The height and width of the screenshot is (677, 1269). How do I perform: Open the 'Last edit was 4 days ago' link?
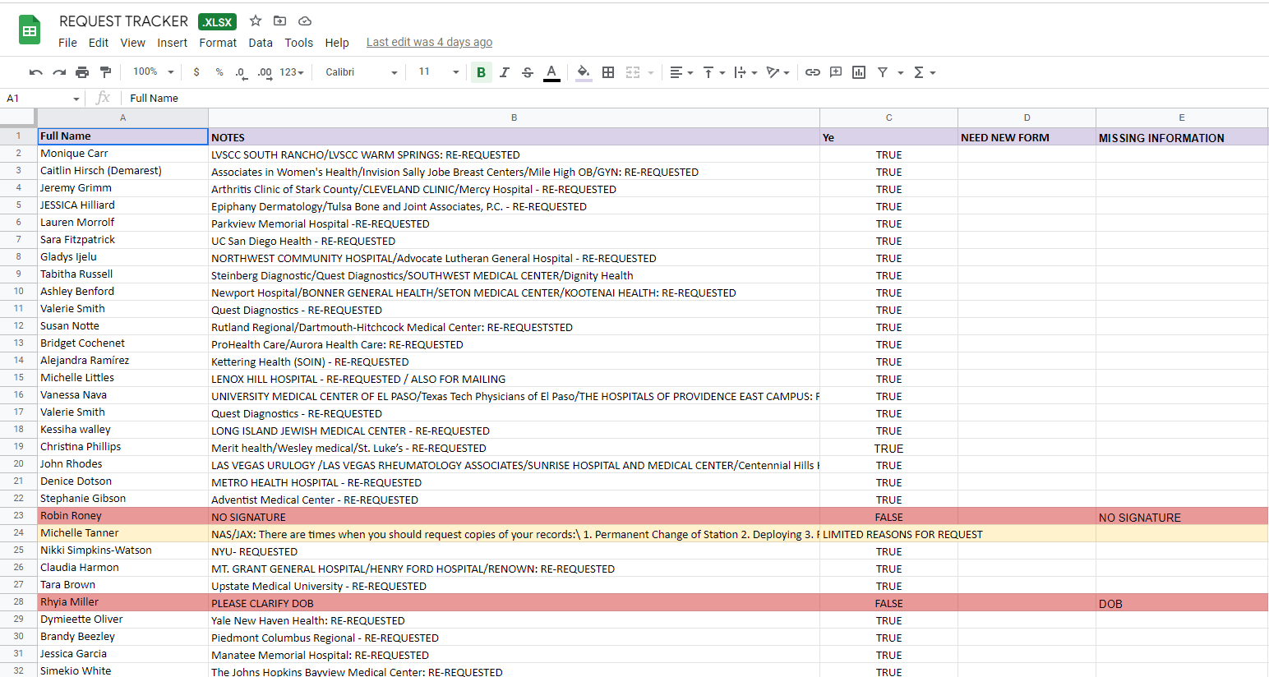(429, 43)
